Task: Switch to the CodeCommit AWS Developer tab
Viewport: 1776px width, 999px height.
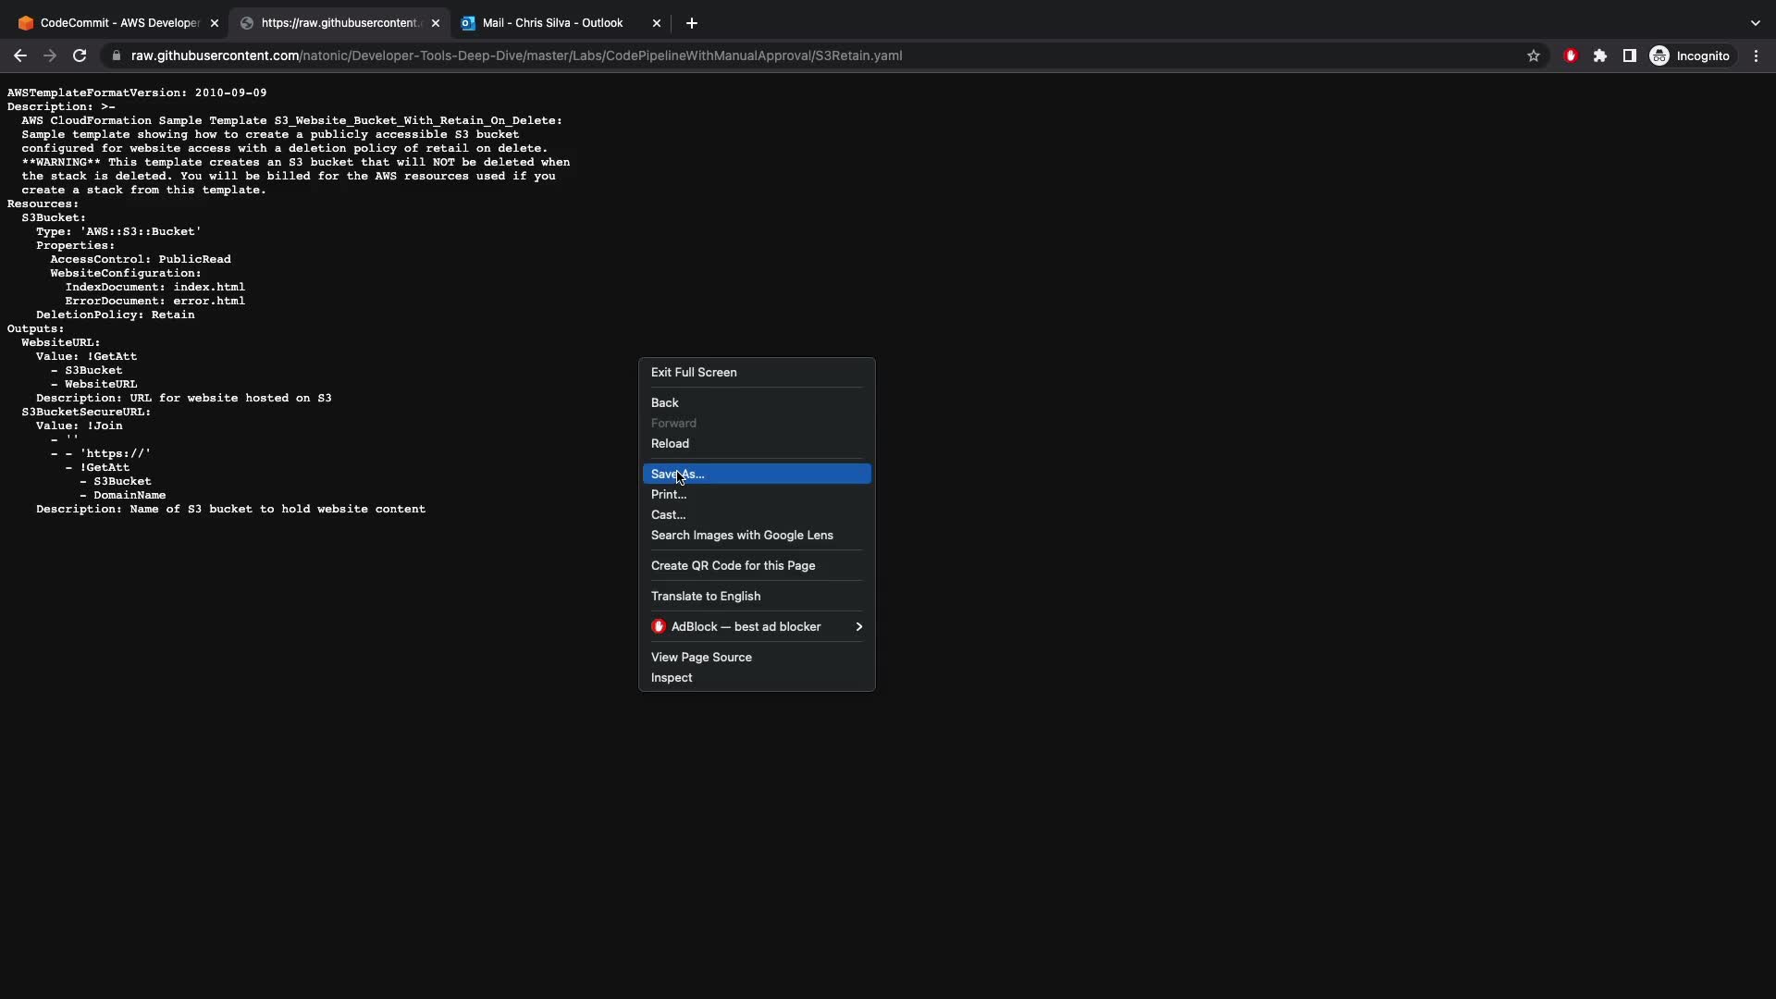Action: [118, 23]
